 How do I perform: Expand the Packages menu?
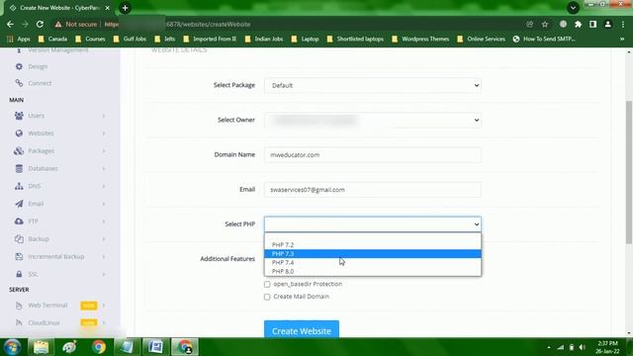click(x=104, y=151)
